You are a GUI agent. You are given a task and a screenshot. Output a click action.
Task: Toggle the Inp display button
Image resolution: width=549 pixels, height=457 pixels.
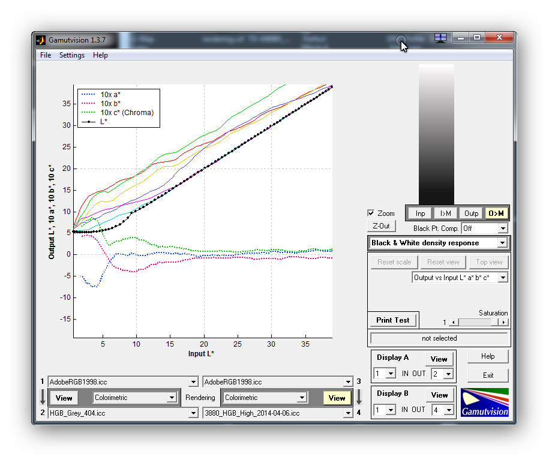pyautogui.click(x=420, y=214)
